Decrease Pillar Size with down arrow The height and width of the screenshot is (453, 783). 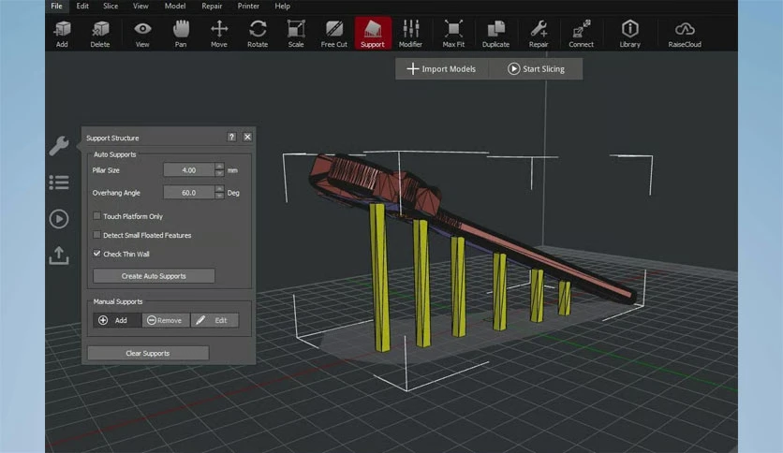(219, 173)
